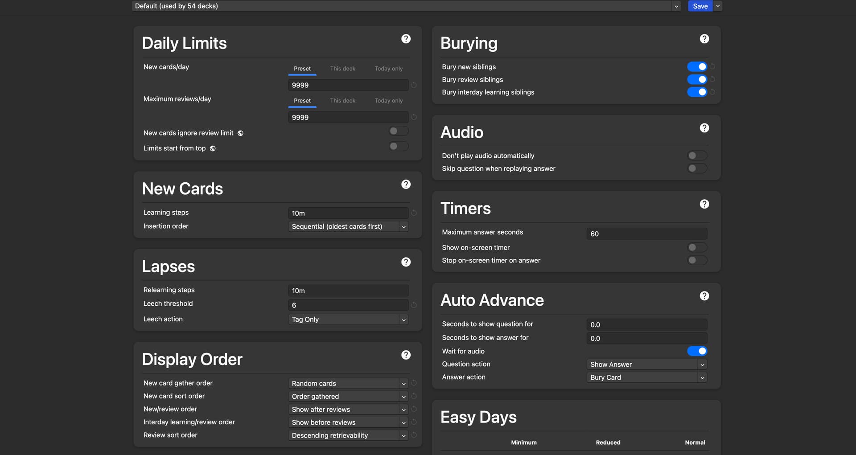Open the Audio section help icon
The width and height of the screenshot is (856, 455).
tap(704, 128)
